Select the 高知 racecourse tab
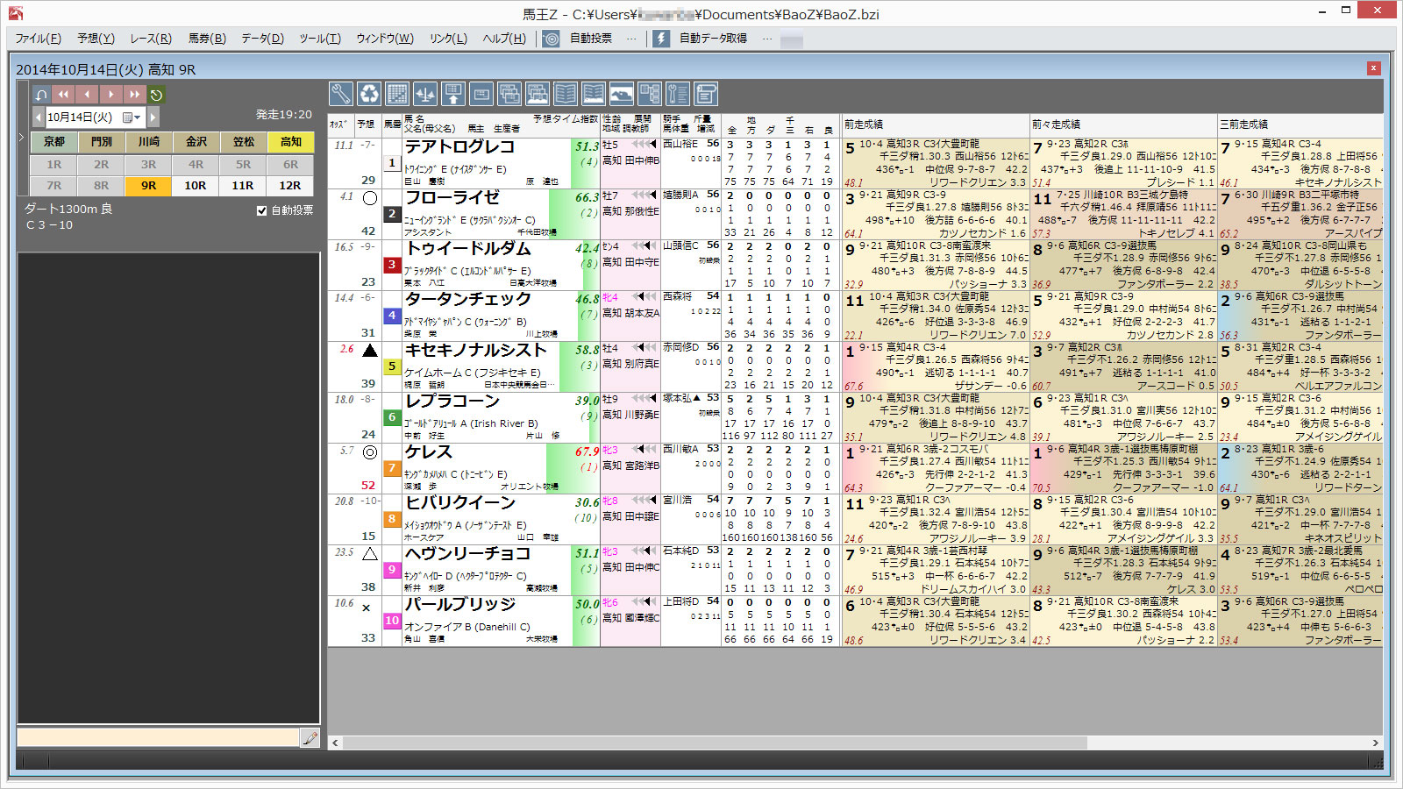This screenshot has height=789, width=1403. (291, 141)
